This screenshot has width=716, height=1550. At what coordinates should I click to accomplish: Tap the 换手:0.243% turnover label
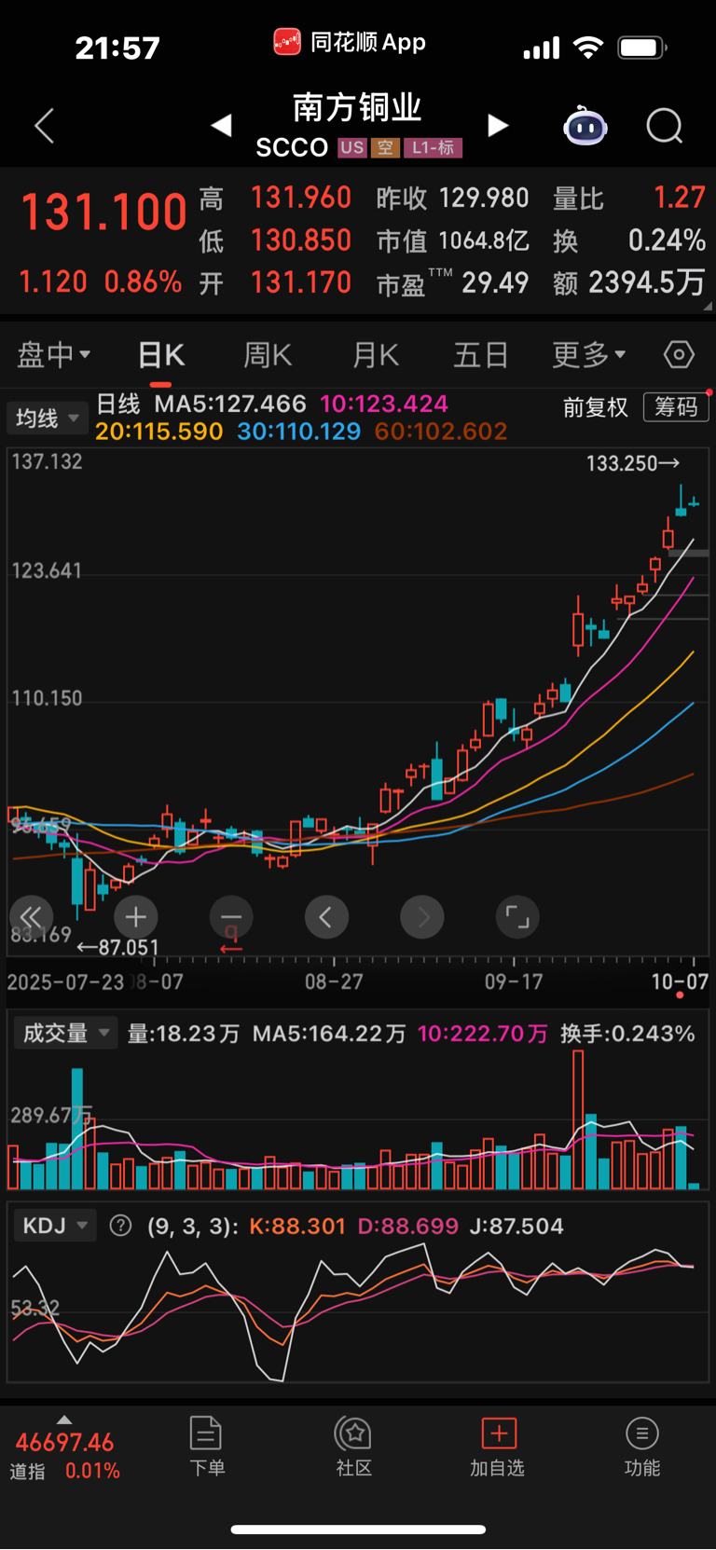pyautogui.click(x=627, y=1033)
